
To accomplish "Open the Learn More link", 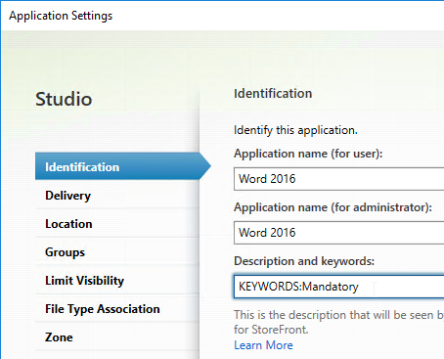I will [263, 345].
